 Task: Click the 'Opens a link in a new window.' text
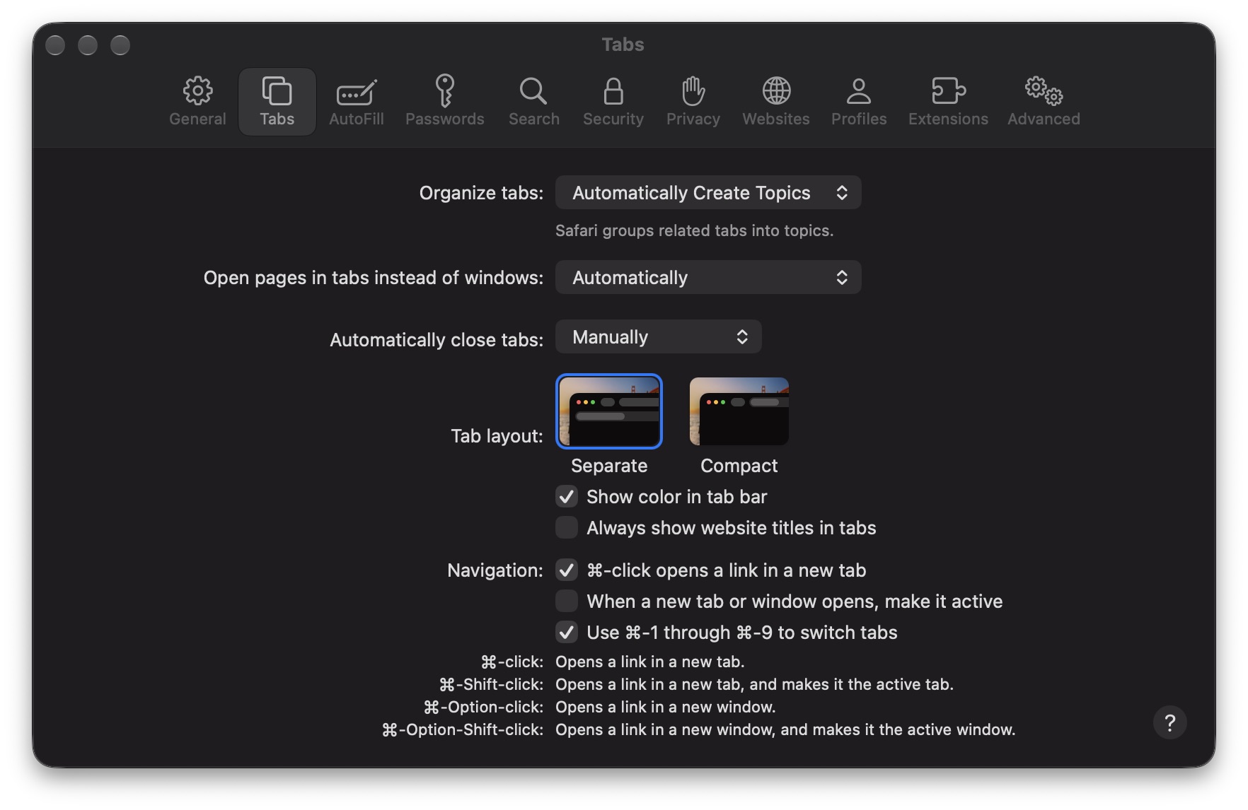[665, 707]
